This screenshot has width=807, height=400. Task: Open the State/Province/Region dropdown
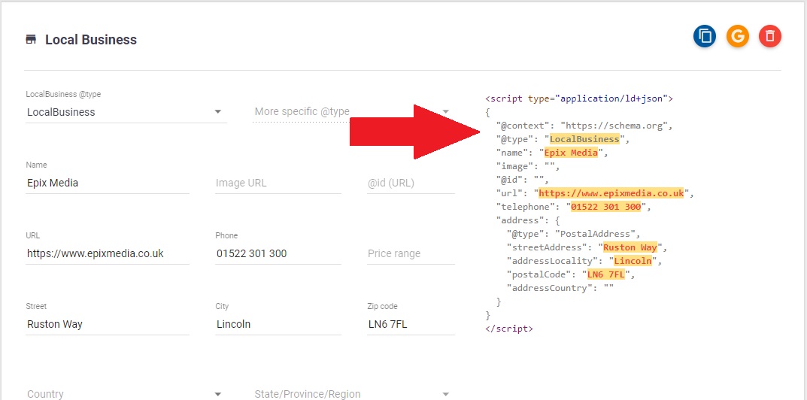pyautogui.click(x=351, y=394)
